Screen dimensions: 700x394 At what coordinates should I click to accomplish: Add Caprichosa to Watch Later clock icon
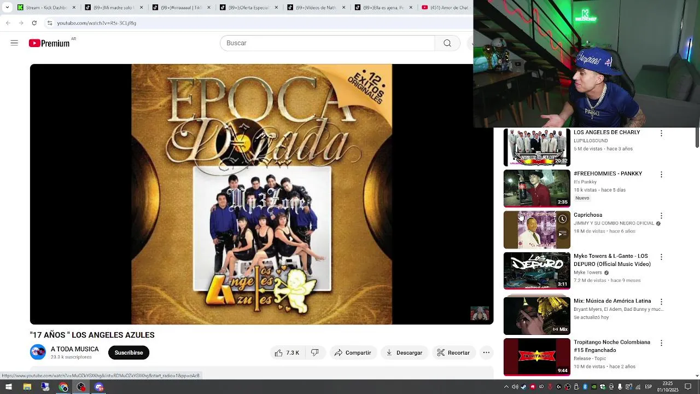(x=562, y=219)
